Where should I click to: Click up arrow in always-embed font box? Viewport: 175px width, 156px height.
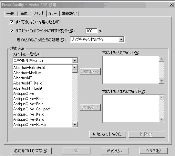[162, 59]
